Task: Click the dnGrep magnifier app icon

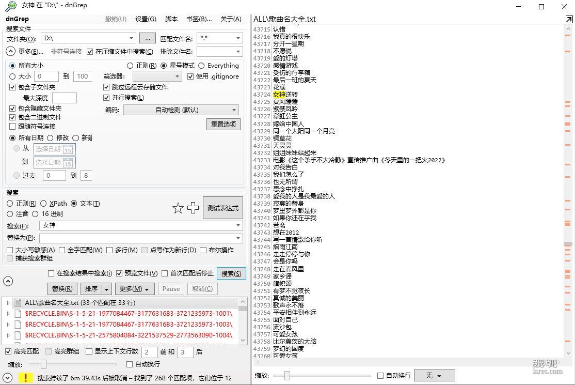Action: (11, 6)
